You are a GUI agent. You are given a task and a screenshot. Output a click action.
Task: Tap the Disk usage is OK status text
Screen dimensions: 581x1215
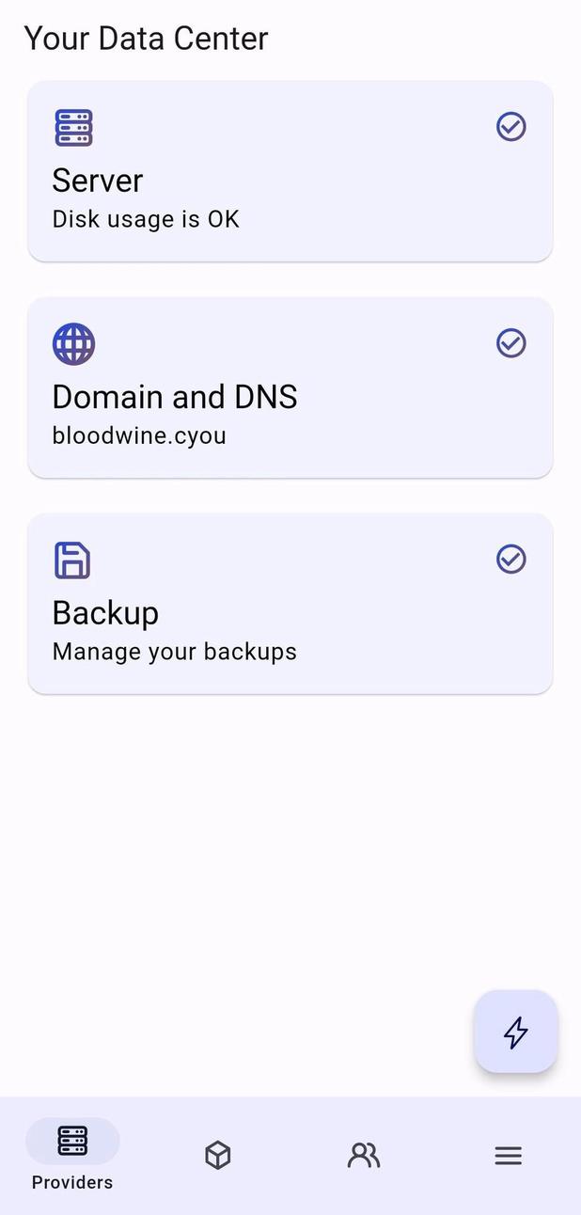(x=145, y=219)
